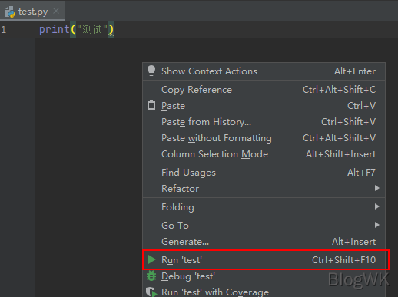Close the test.py editor tab

click(56, 11)
